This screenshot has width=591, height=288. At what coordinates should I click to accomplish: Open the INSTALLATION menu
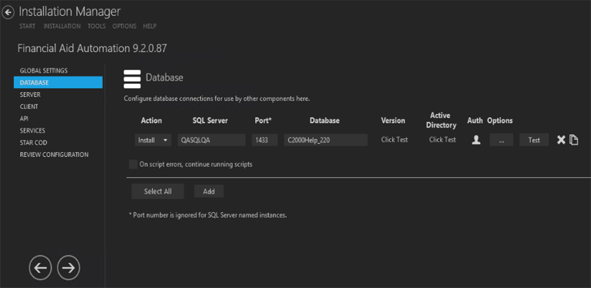62,26
